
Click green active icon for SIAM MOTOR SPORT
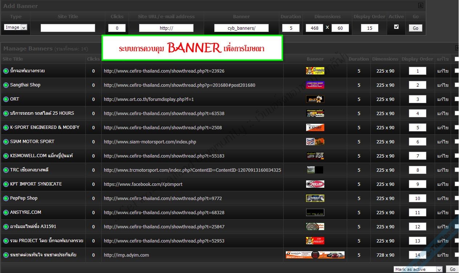click(6, 142)
